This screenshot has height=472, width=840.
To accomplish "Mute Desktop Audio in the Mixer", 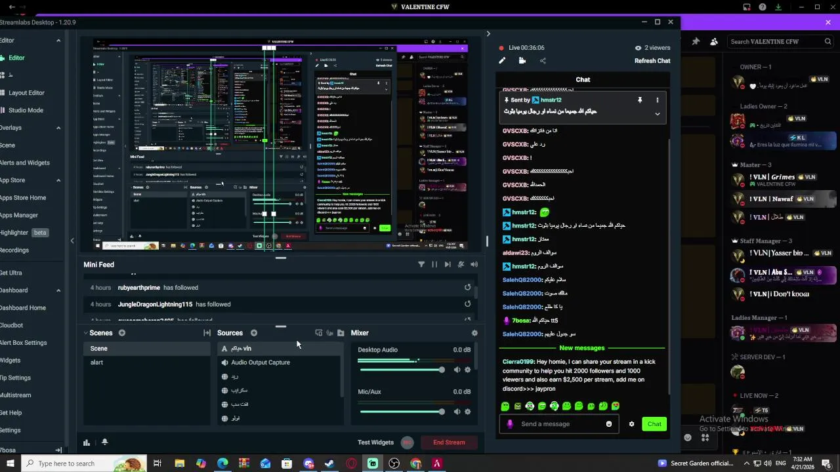I will (457, 370).
